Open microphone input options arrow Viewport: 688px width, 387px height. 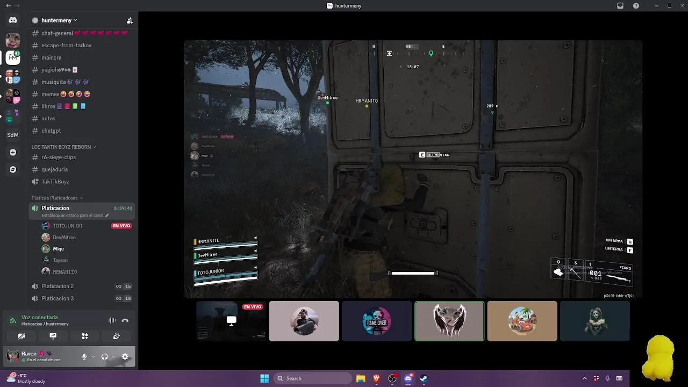point(93,356)
